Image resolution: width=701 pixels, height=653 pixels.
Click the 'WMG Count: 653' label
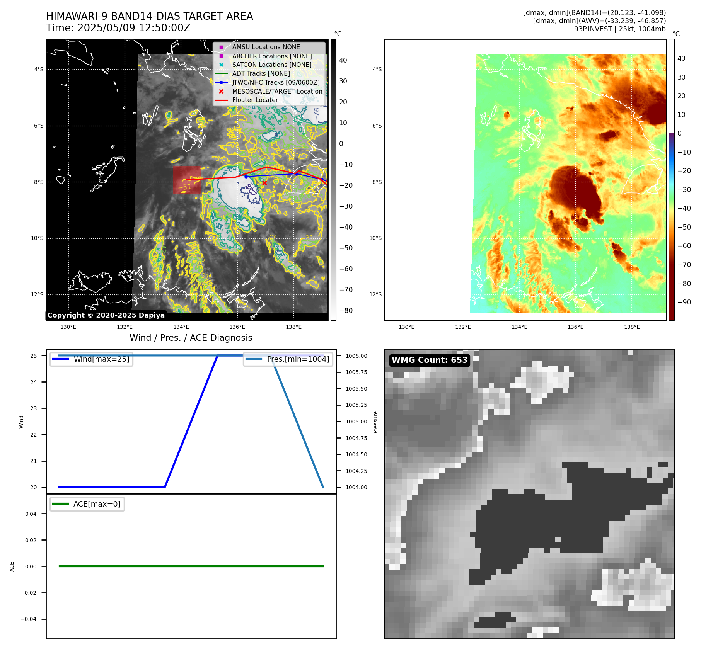[x=430, y=360]
